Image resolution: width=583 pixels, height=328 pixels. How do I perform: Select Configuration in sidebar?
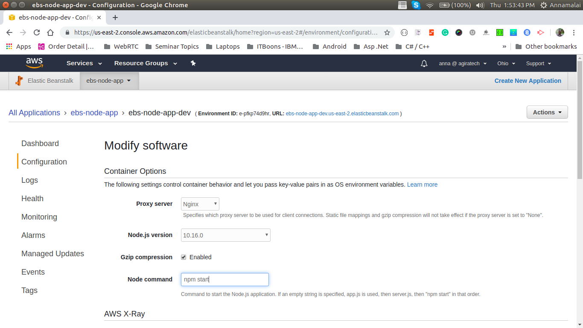[44, 162]
